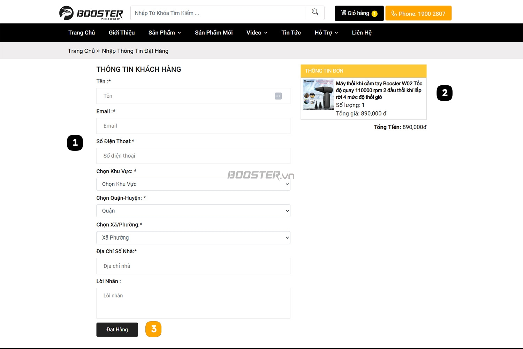Screen dimensions: 523x349
Task: Click the Tổng Tiền: 890,000đ text
Action: pos(400,127)
